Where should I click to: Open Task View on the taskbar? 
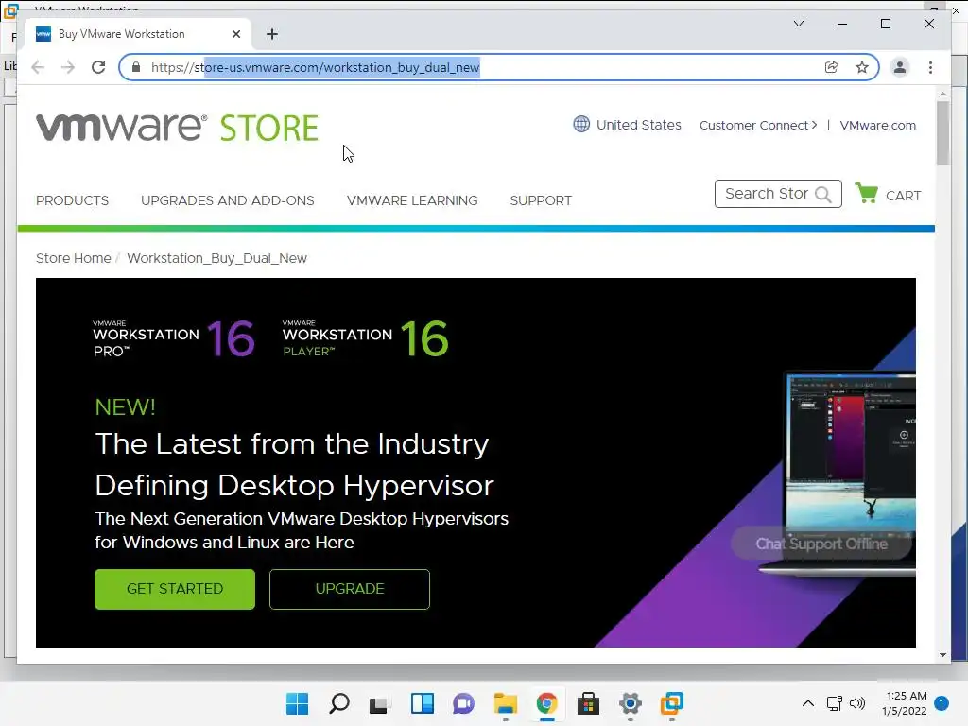(380, 703)
